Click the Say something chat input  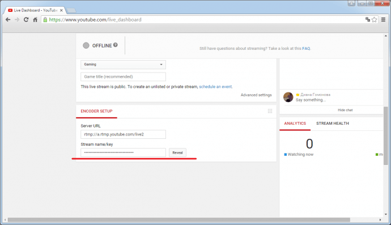pyautogui.click(x=311, y=100)
